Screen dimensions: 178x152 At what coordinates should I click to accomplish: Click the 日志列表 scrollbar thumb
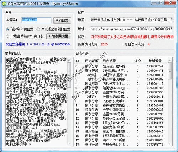coord(170,71)
